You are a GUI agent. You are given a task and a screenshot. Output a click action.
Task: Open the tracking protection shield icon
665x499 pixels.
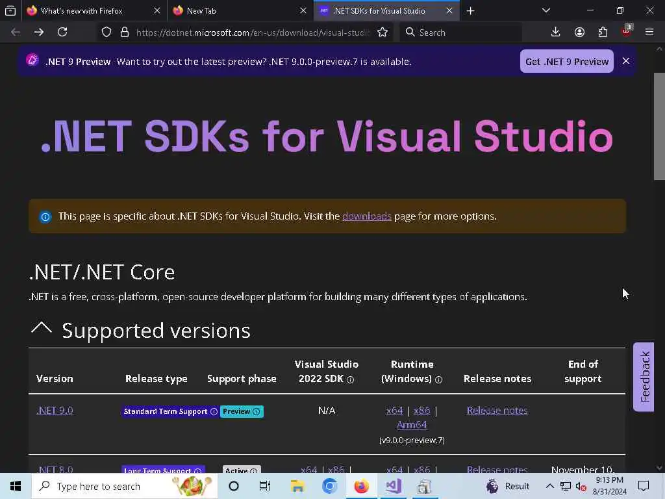pyautogui.click(x=107, y=32)
